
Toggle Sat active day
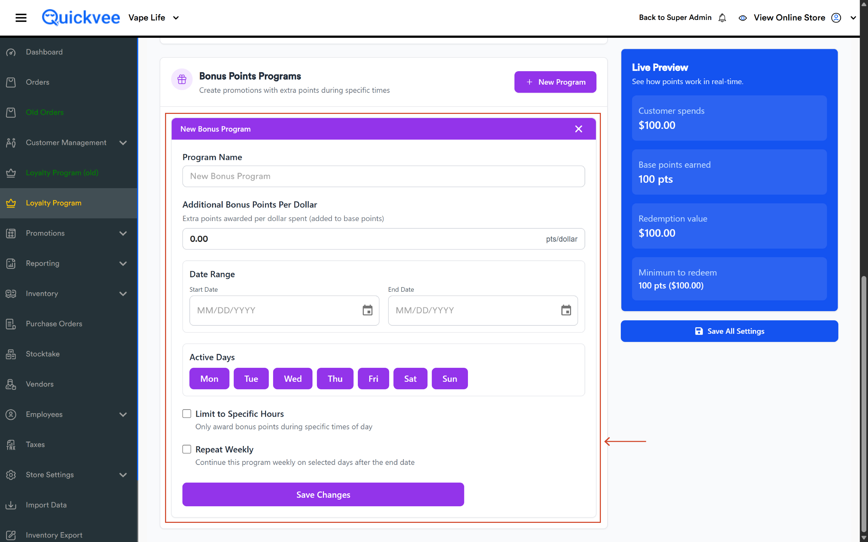click(x=410, y=378)
